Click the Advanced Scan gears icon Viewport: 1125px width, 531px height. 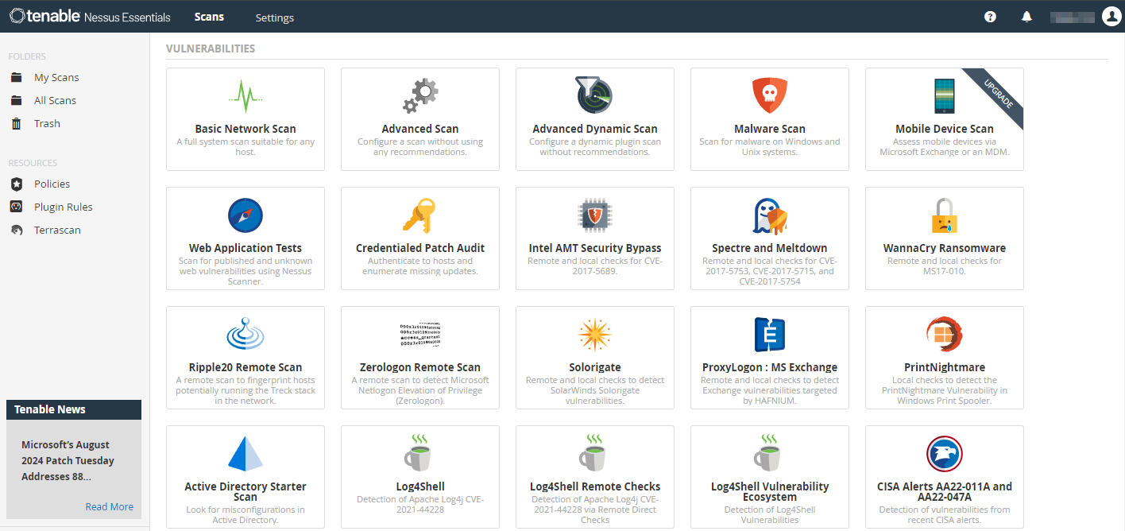(x=420, y=96)
